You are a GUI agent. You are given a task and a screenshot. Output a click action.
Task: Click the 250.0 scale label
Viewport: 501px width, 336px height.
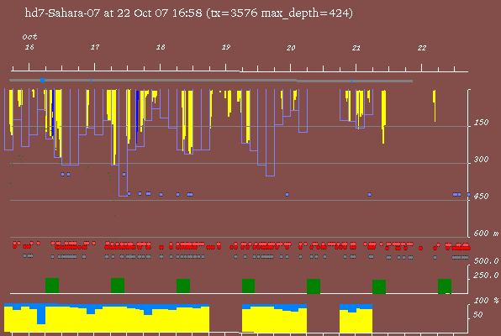[486, 276]
